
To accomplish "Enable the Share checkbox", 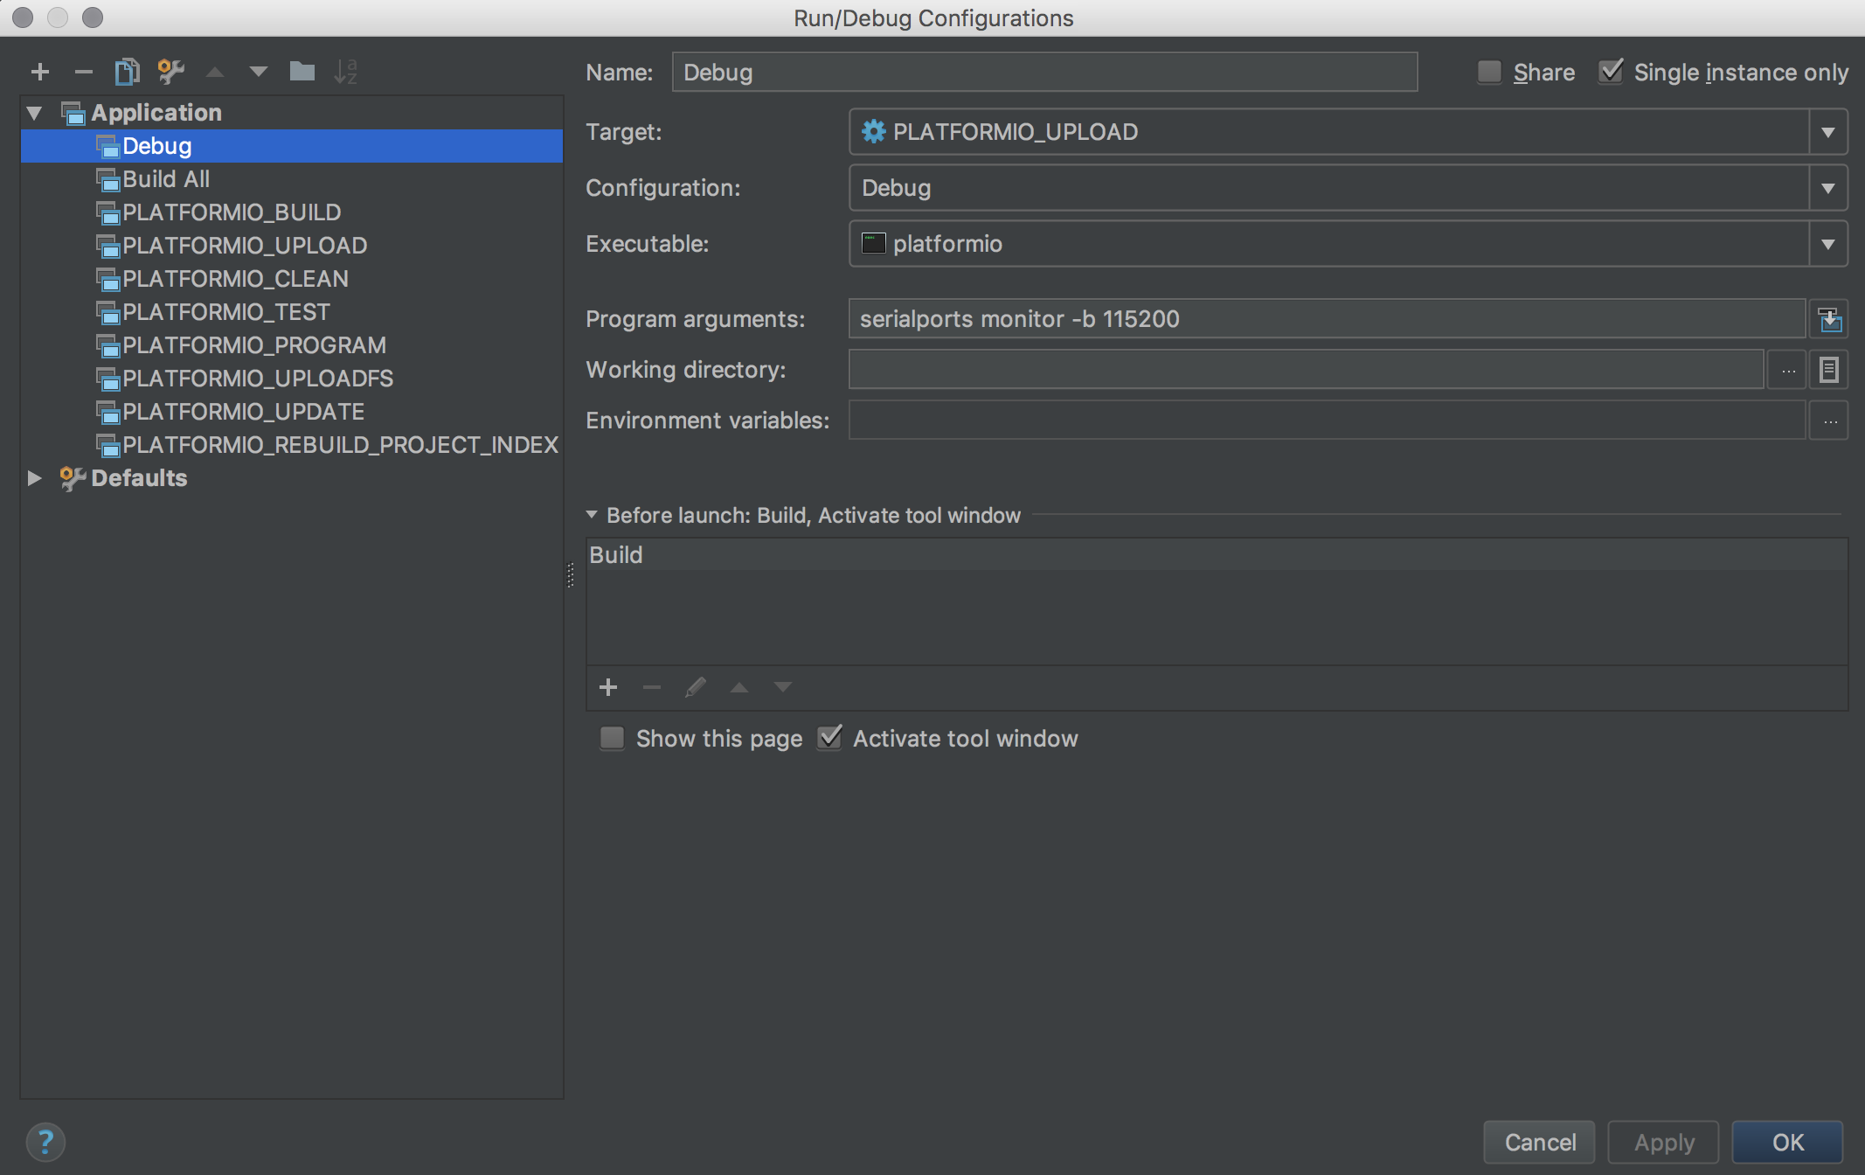I will point(1489,72).
